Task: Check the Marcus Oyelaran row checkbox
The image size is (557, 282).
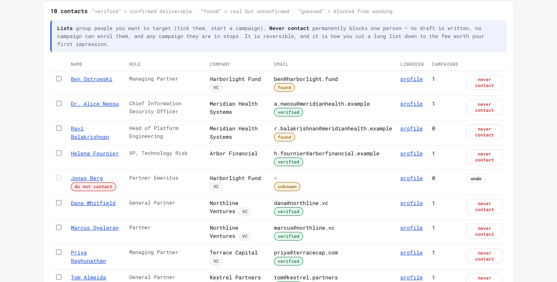Action: (59, 228)
